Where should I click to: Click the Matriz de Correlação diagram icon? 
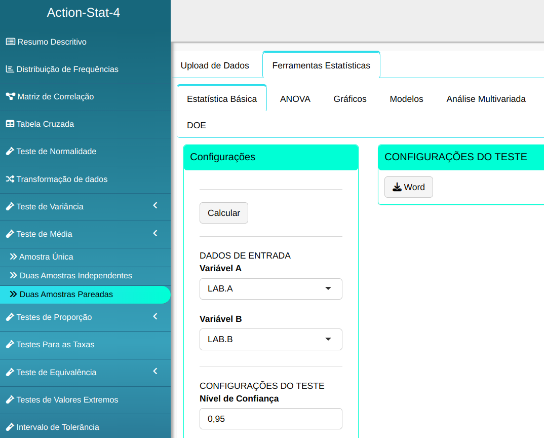click(10, 96)
